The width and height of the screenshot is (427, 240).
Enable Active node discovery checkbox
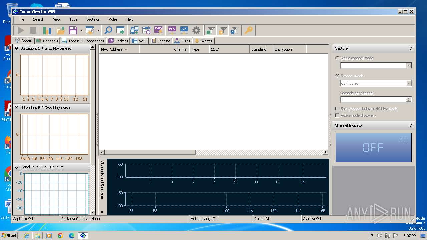(337, 115)
